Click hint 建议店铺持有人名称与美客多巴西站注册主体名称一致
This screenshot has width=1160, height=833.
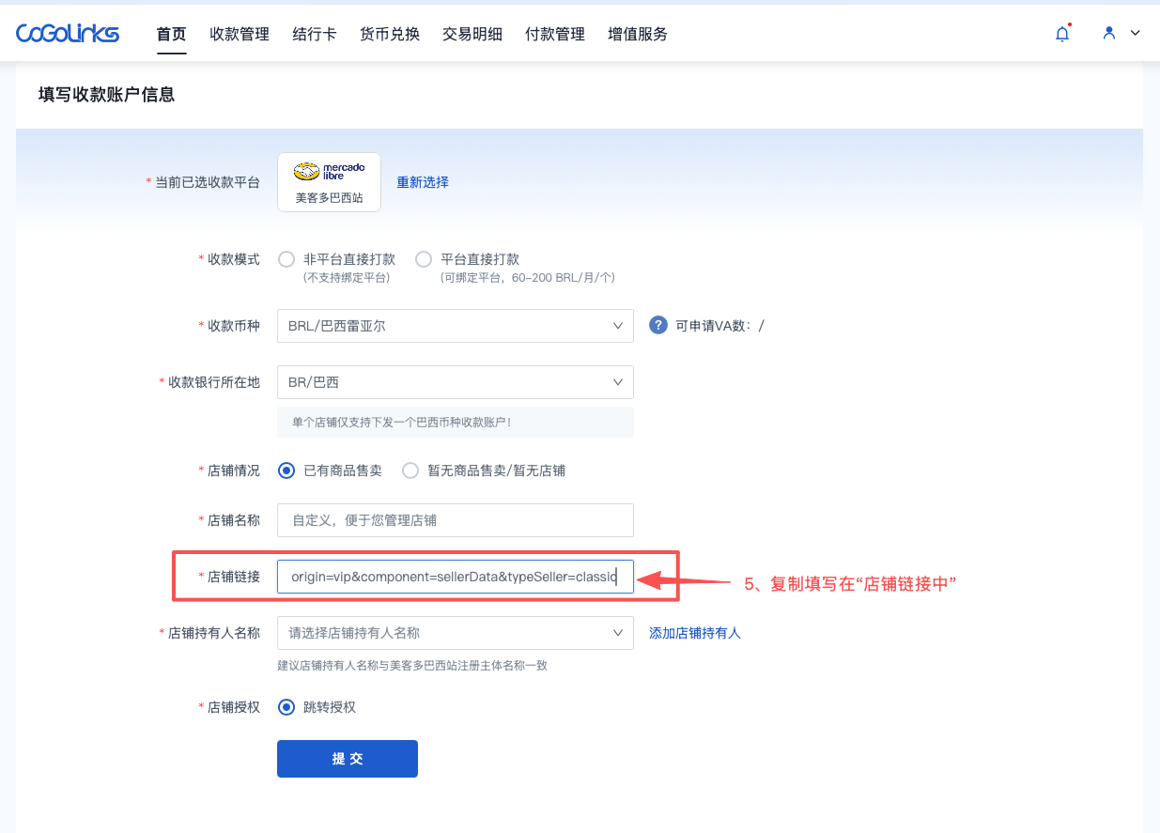(412, 666)
